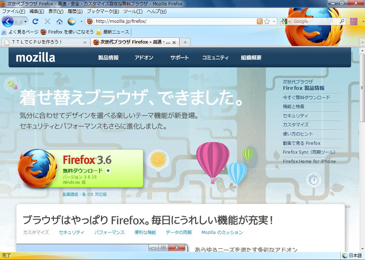
Task: Open the よく見るページ bookmark folder
Action: point(20,32)
